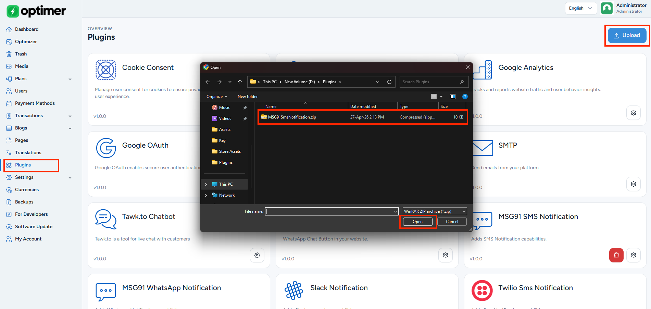
Task: Click This PC in the address path
Action: coord(270,82)
